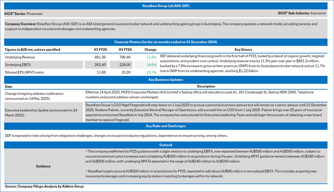Click the 13.7% change value
Image resolution: width=334 pixels, height=192 pixels.
151,72
